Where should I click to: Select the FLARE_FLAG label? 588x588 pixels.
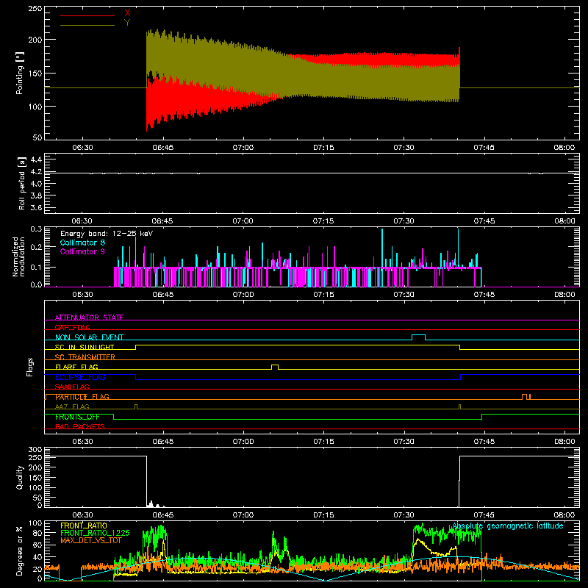coord(76,367)
